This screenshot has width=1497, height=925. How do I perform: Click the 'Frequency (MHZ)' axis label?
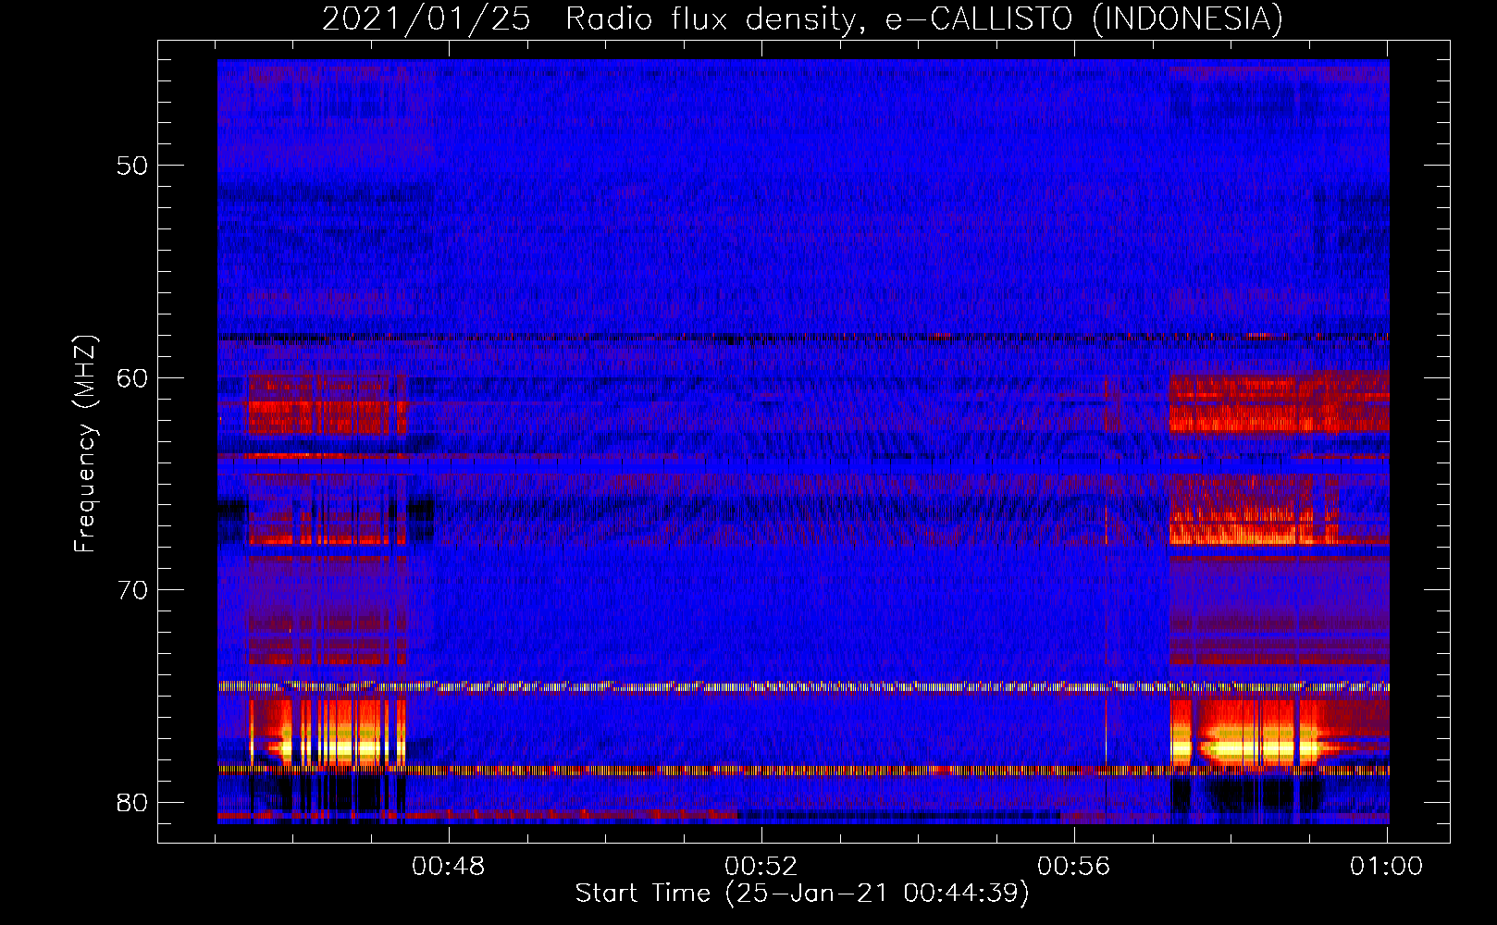[84, 444]
